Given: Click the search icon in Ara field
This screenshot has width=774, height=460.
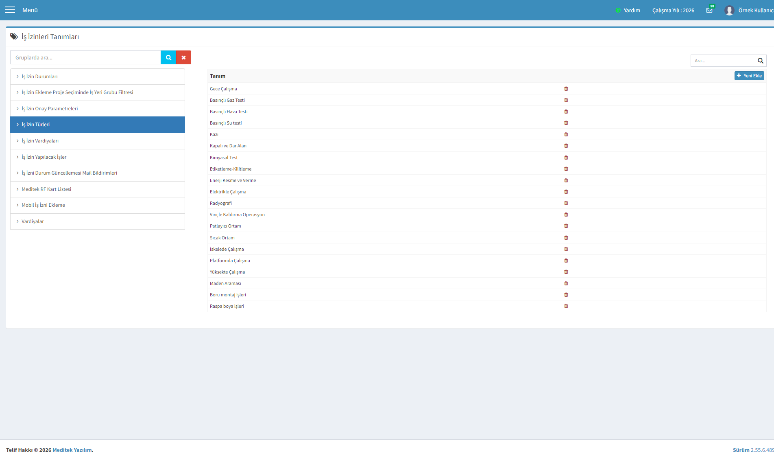Looking at the screenshot, I should (761, 61).
